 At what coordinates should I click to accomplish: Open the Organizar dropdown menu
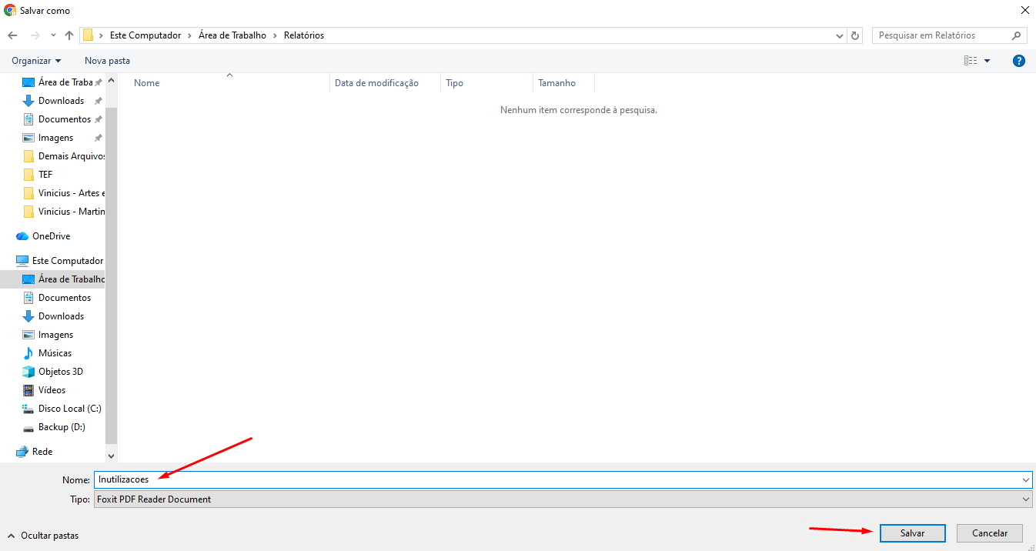pos(36,61)
